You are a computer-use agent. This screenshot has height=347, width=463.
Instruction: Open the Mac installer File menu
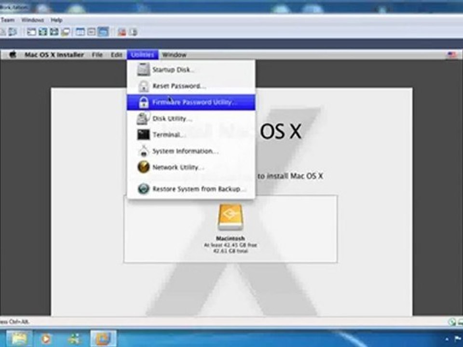[x=97, y=55]
